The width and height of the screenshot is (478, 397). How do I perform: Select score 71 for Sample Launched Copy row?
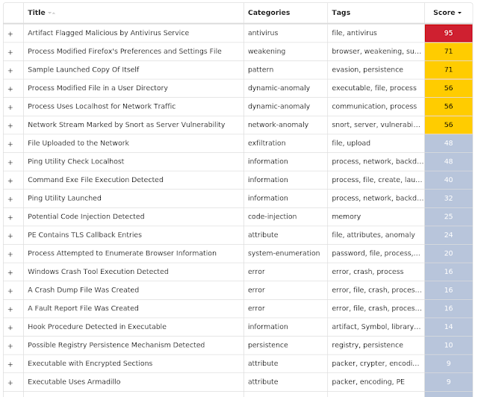(x=448, y=69)
